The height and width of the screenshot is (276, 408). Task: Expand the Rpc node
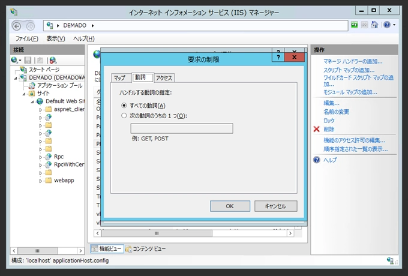tap(41, 157)
